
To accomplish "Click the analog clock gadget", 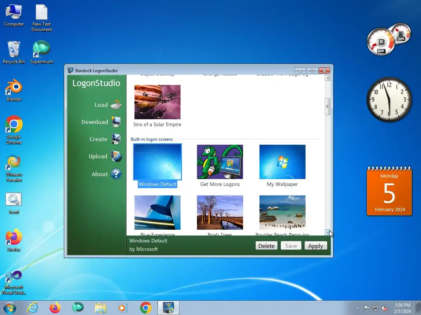I will (x=389, y=100).
